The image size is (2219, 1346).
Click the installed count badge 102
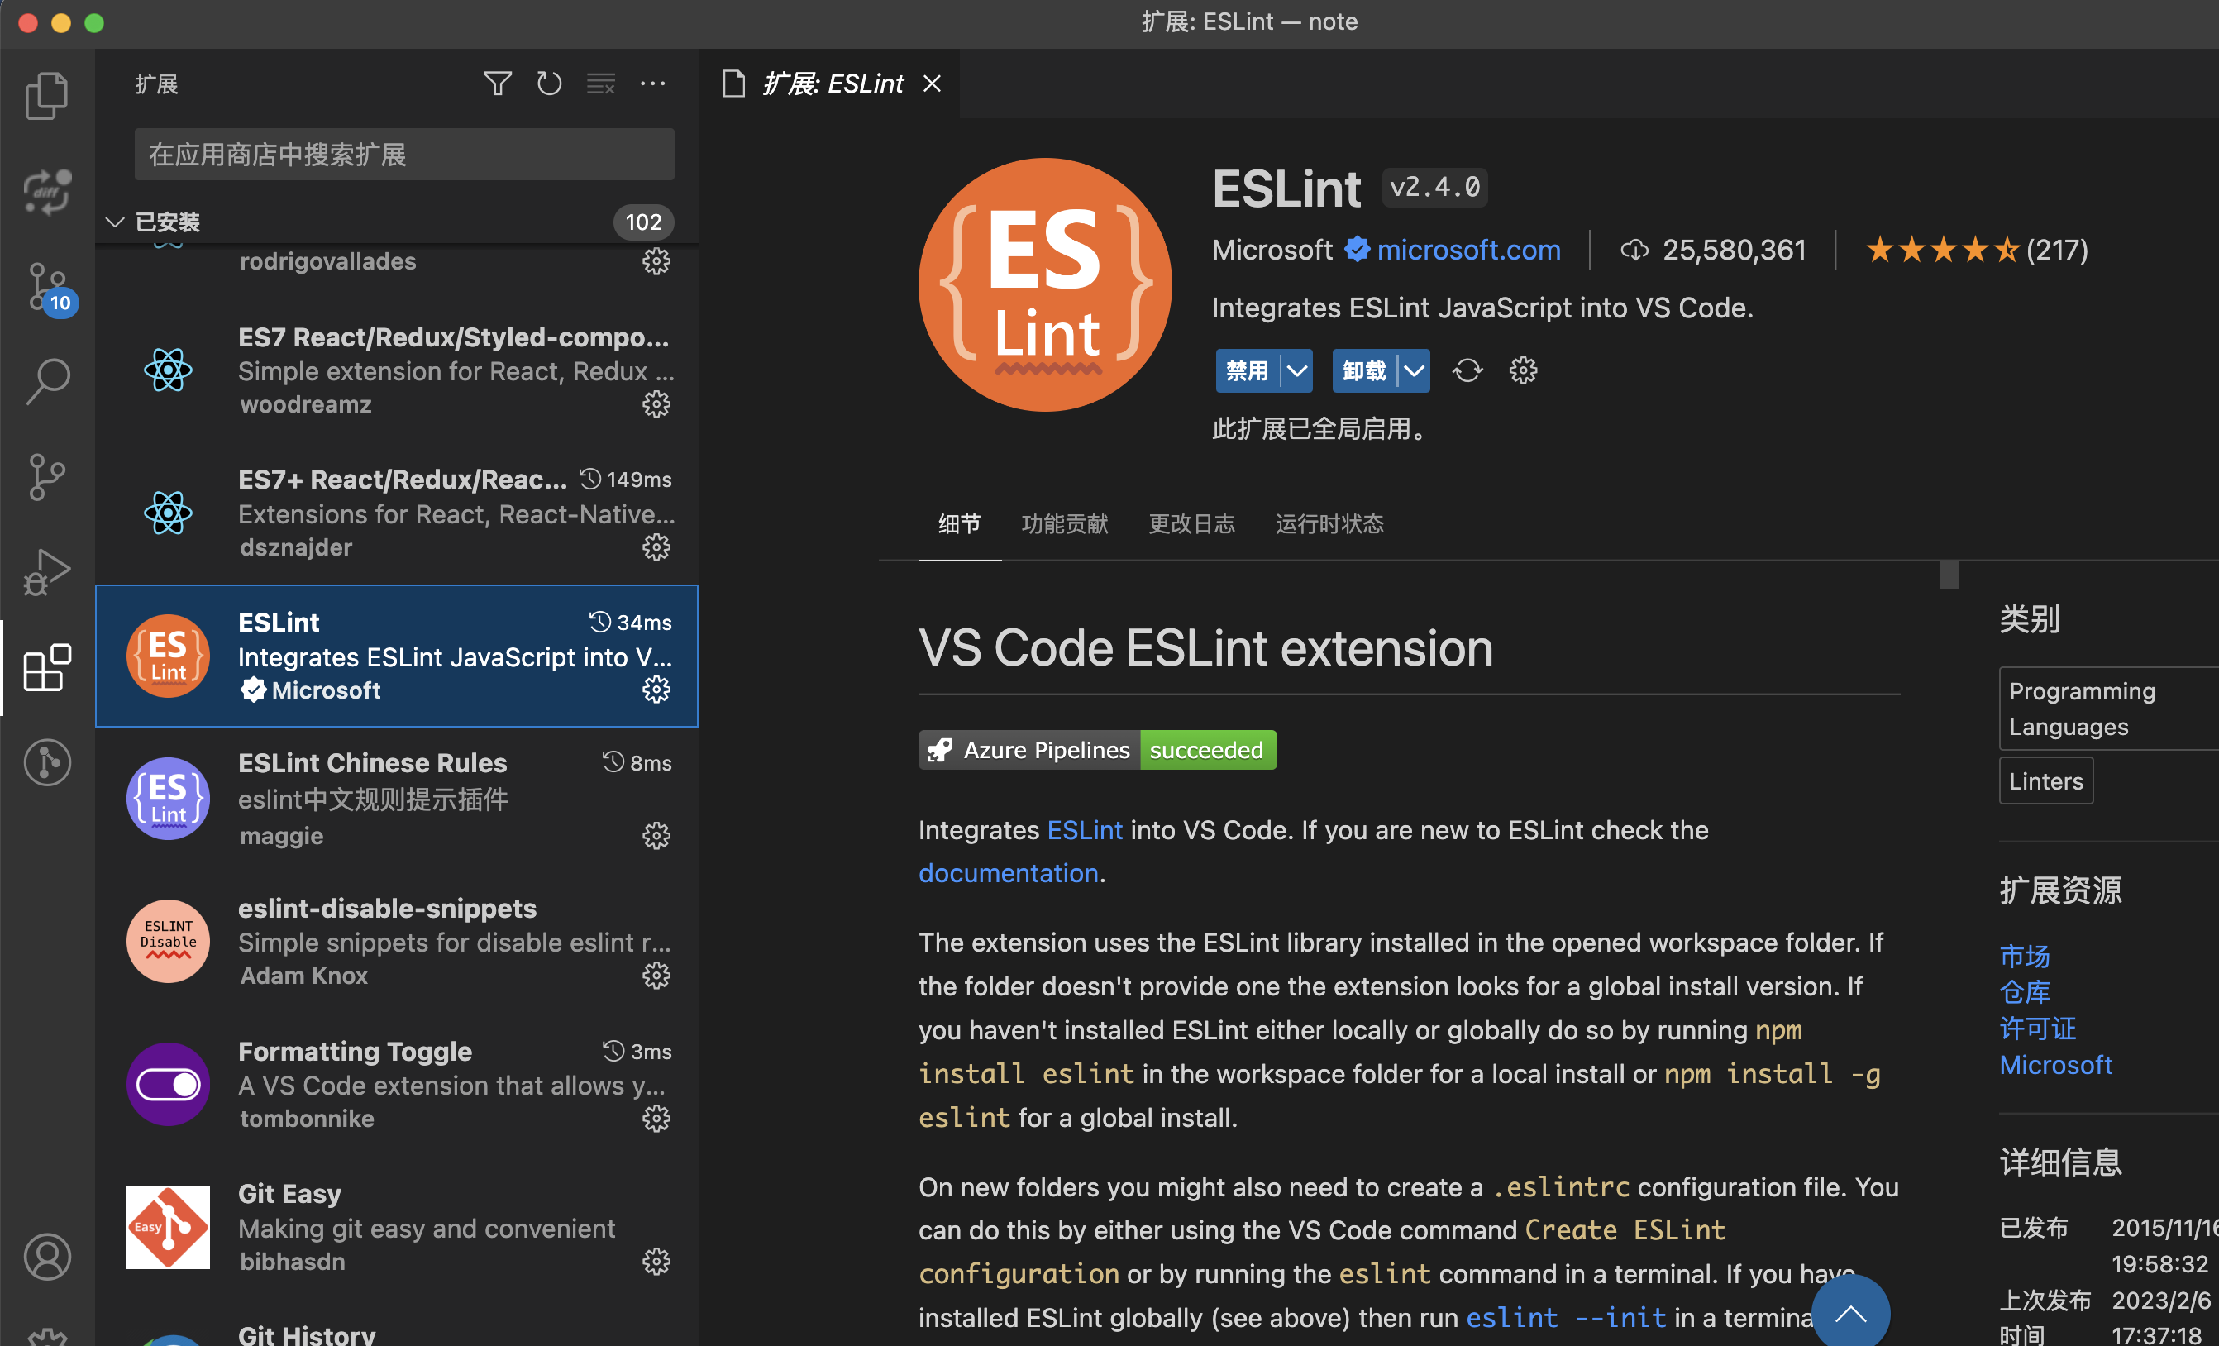point(643,222)
